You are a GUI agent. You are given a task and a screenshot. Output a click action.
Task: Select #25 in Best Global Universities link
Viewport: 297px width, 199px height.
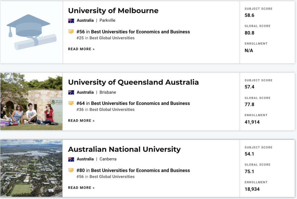click(x=106, y=38)
